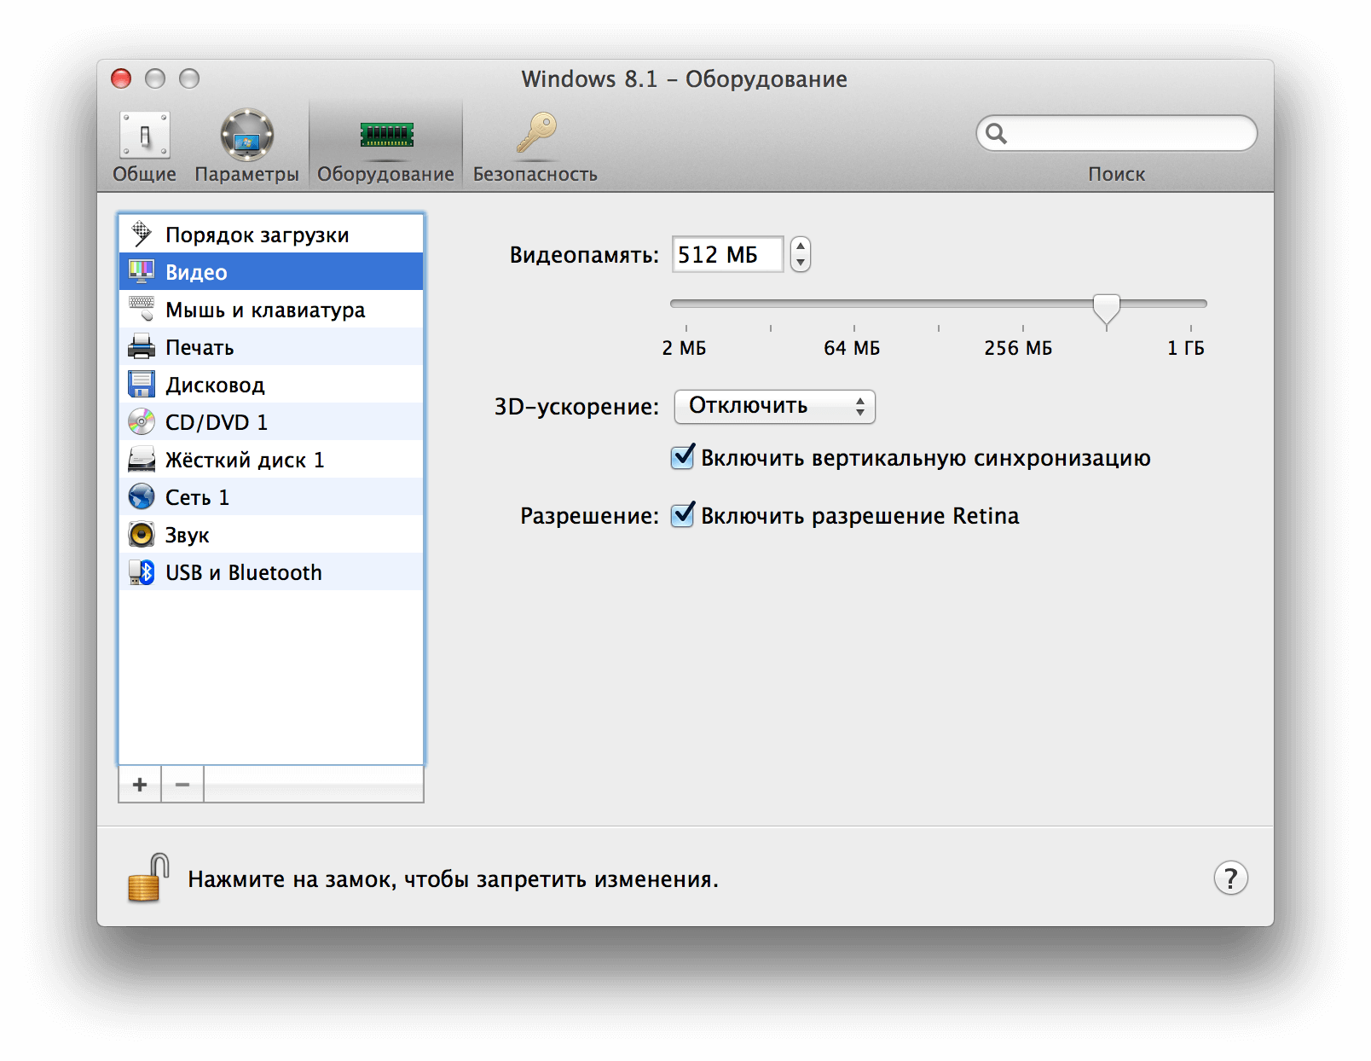Select Мышь и клавиатура in the list
This screenshot has height=1061, width=1371.
tap(271, 309)
